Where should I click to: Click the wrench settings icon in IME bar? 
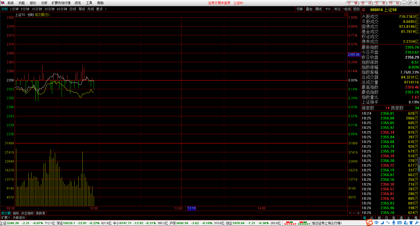point(417,223)
